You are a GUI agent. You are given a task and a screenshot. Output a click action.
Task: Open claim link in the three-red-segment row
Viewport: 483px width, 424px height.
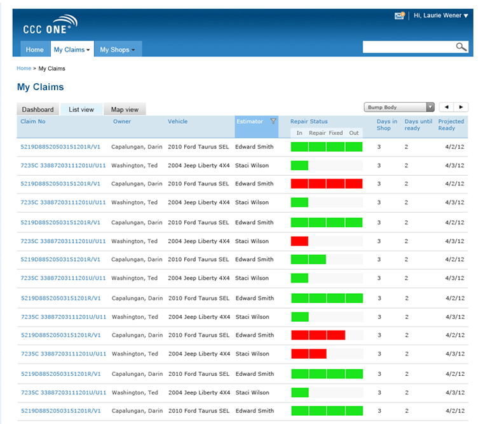pyautogui.click(x=60, y=335)
